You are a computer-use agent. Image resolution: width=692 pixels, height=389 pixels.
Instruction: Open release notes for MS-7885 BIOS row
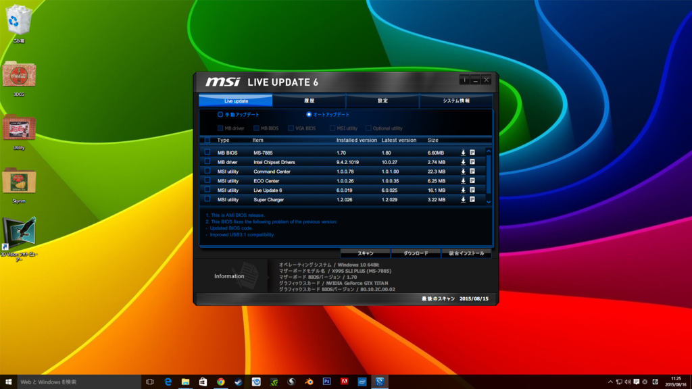[x=472, y=153]
